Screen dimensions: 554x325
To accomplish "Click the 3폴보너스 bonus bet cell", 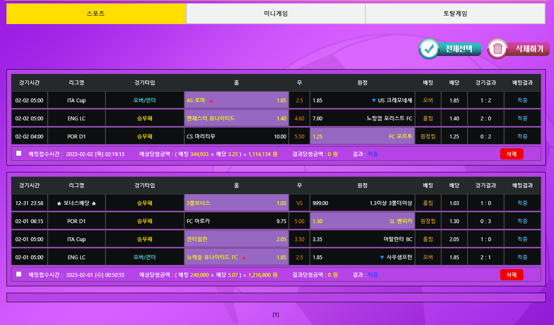I will click(x=236, y=203).
